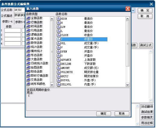Image resolution: width=156 pixels, height=128 pixels.
Task: Select 即时行情函数 category
Action: pyautogui.click(x=37, y=76)
